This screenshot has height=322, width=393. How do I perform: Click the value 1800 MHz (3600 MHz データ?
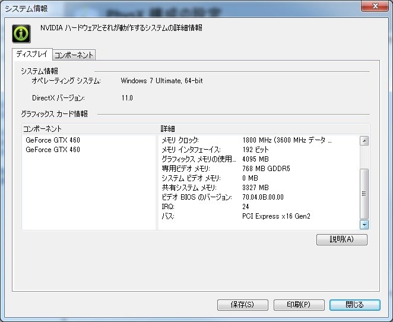coord(287,140)
